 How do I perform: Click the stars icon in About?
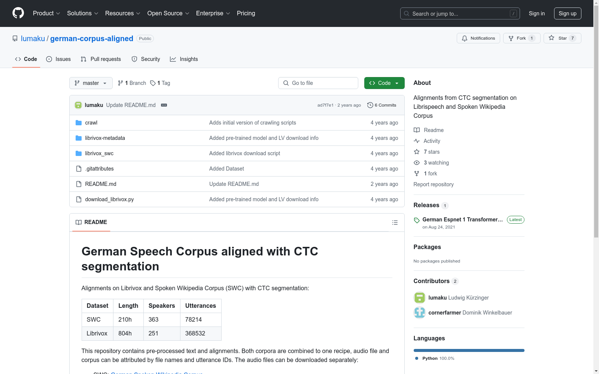pyautogui.click(x=417, y=152)
